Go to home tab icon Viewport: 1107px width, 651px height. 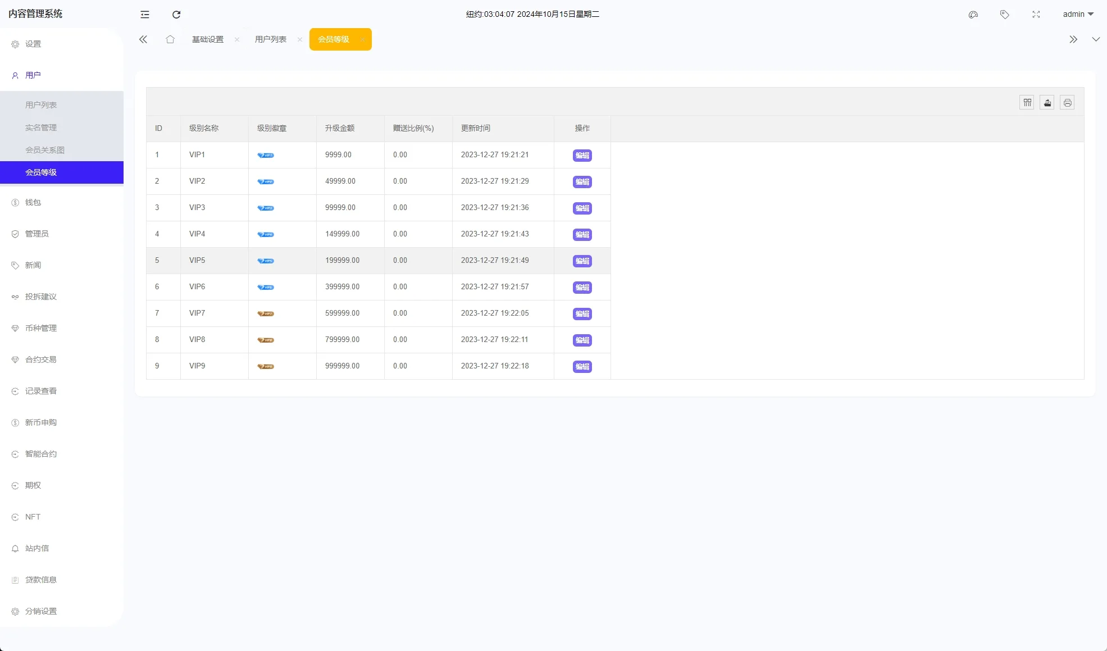pos(170,39)
